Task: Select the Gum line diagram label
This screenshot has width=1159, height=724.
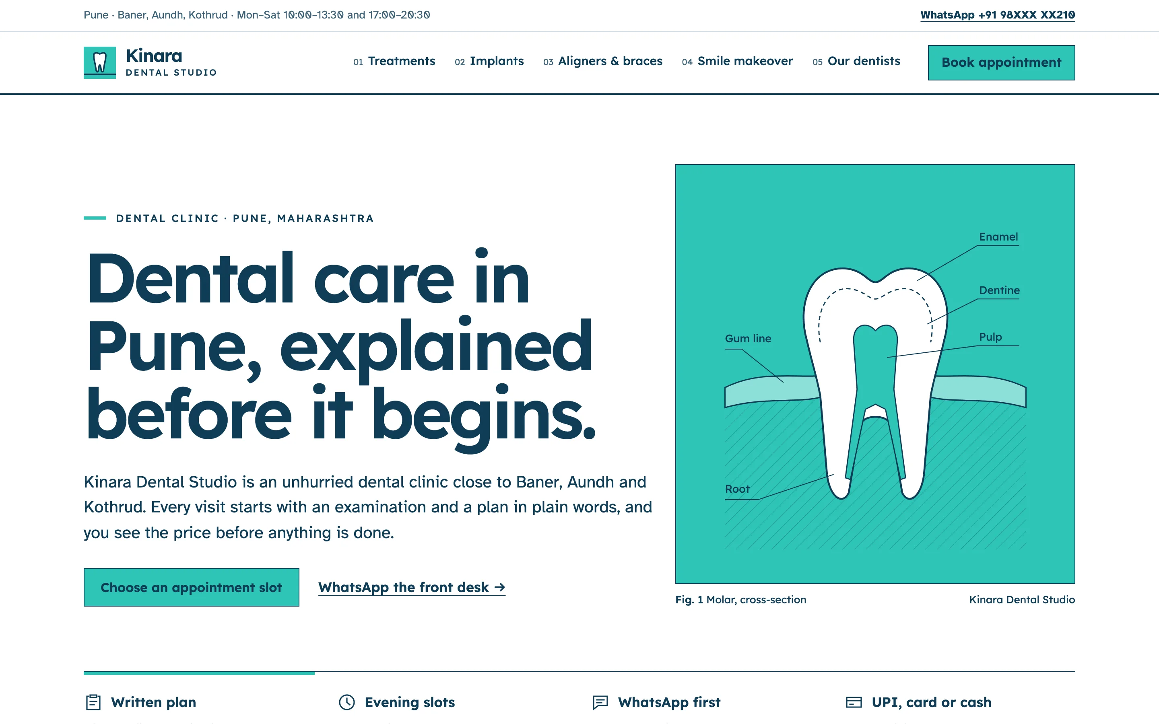Action: pos(748,339)
